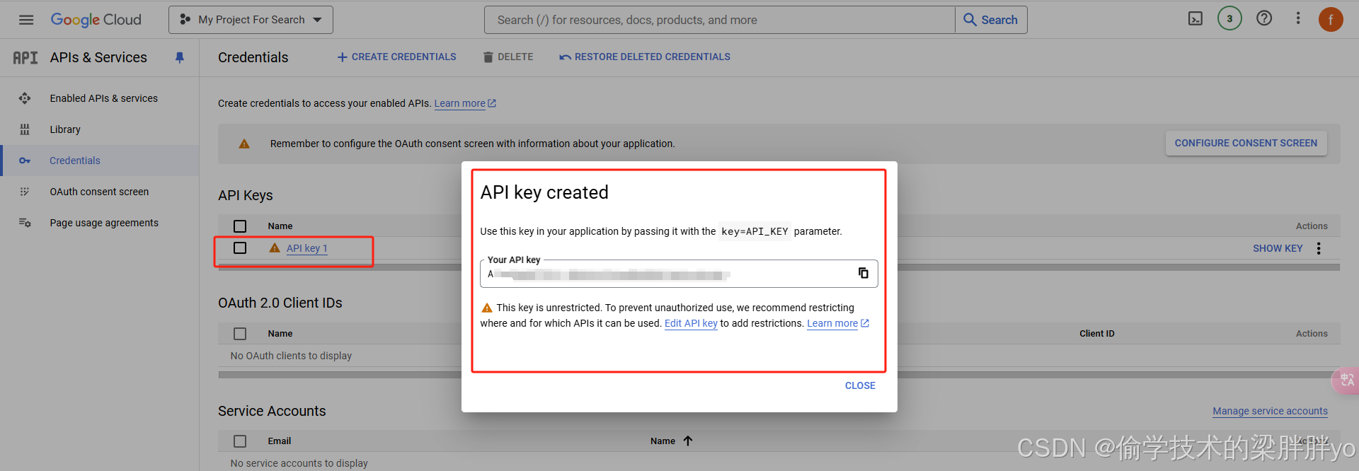Toggle select-all checkbox in Service Accounts
Image resolution: width=1359 pixels, height=471 pixels.
pos(240,441)
